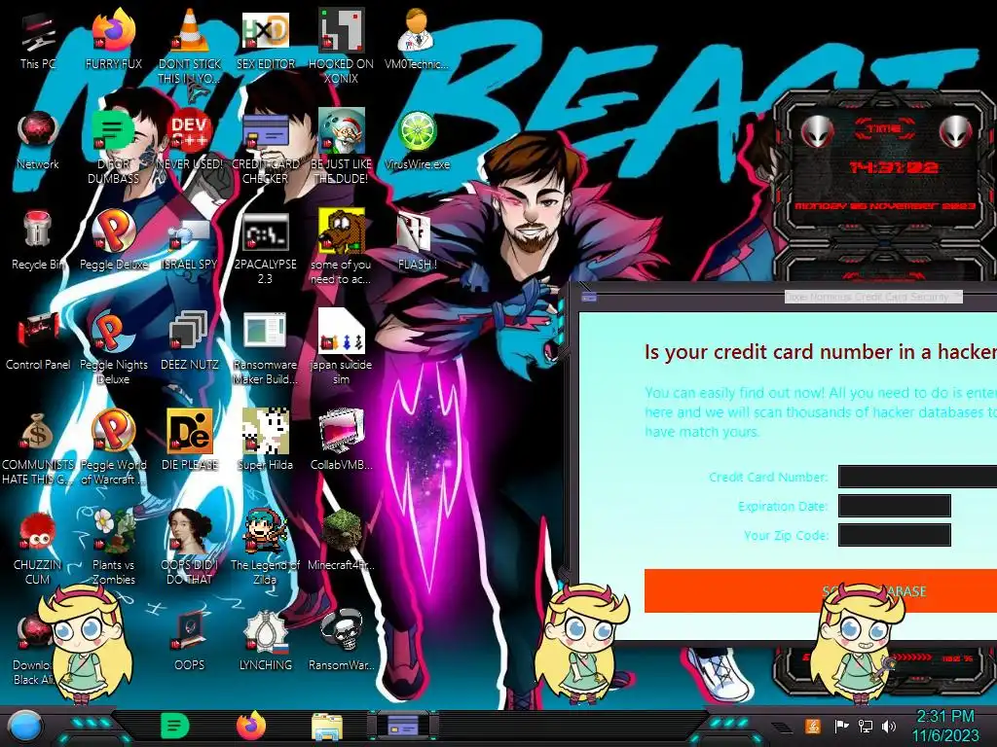The height and width of the screenshot is (747, 997).
Task: Launch The Legend of Zilda
Action: click(x=265, y=549)
